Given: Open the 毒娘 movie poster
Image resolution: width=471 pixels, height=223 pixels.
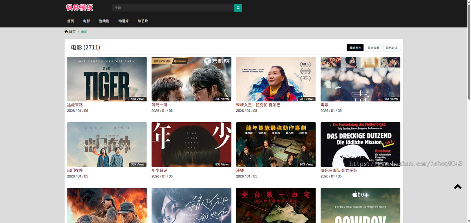Looking at the screenshot, I should (x=360, y=79).
